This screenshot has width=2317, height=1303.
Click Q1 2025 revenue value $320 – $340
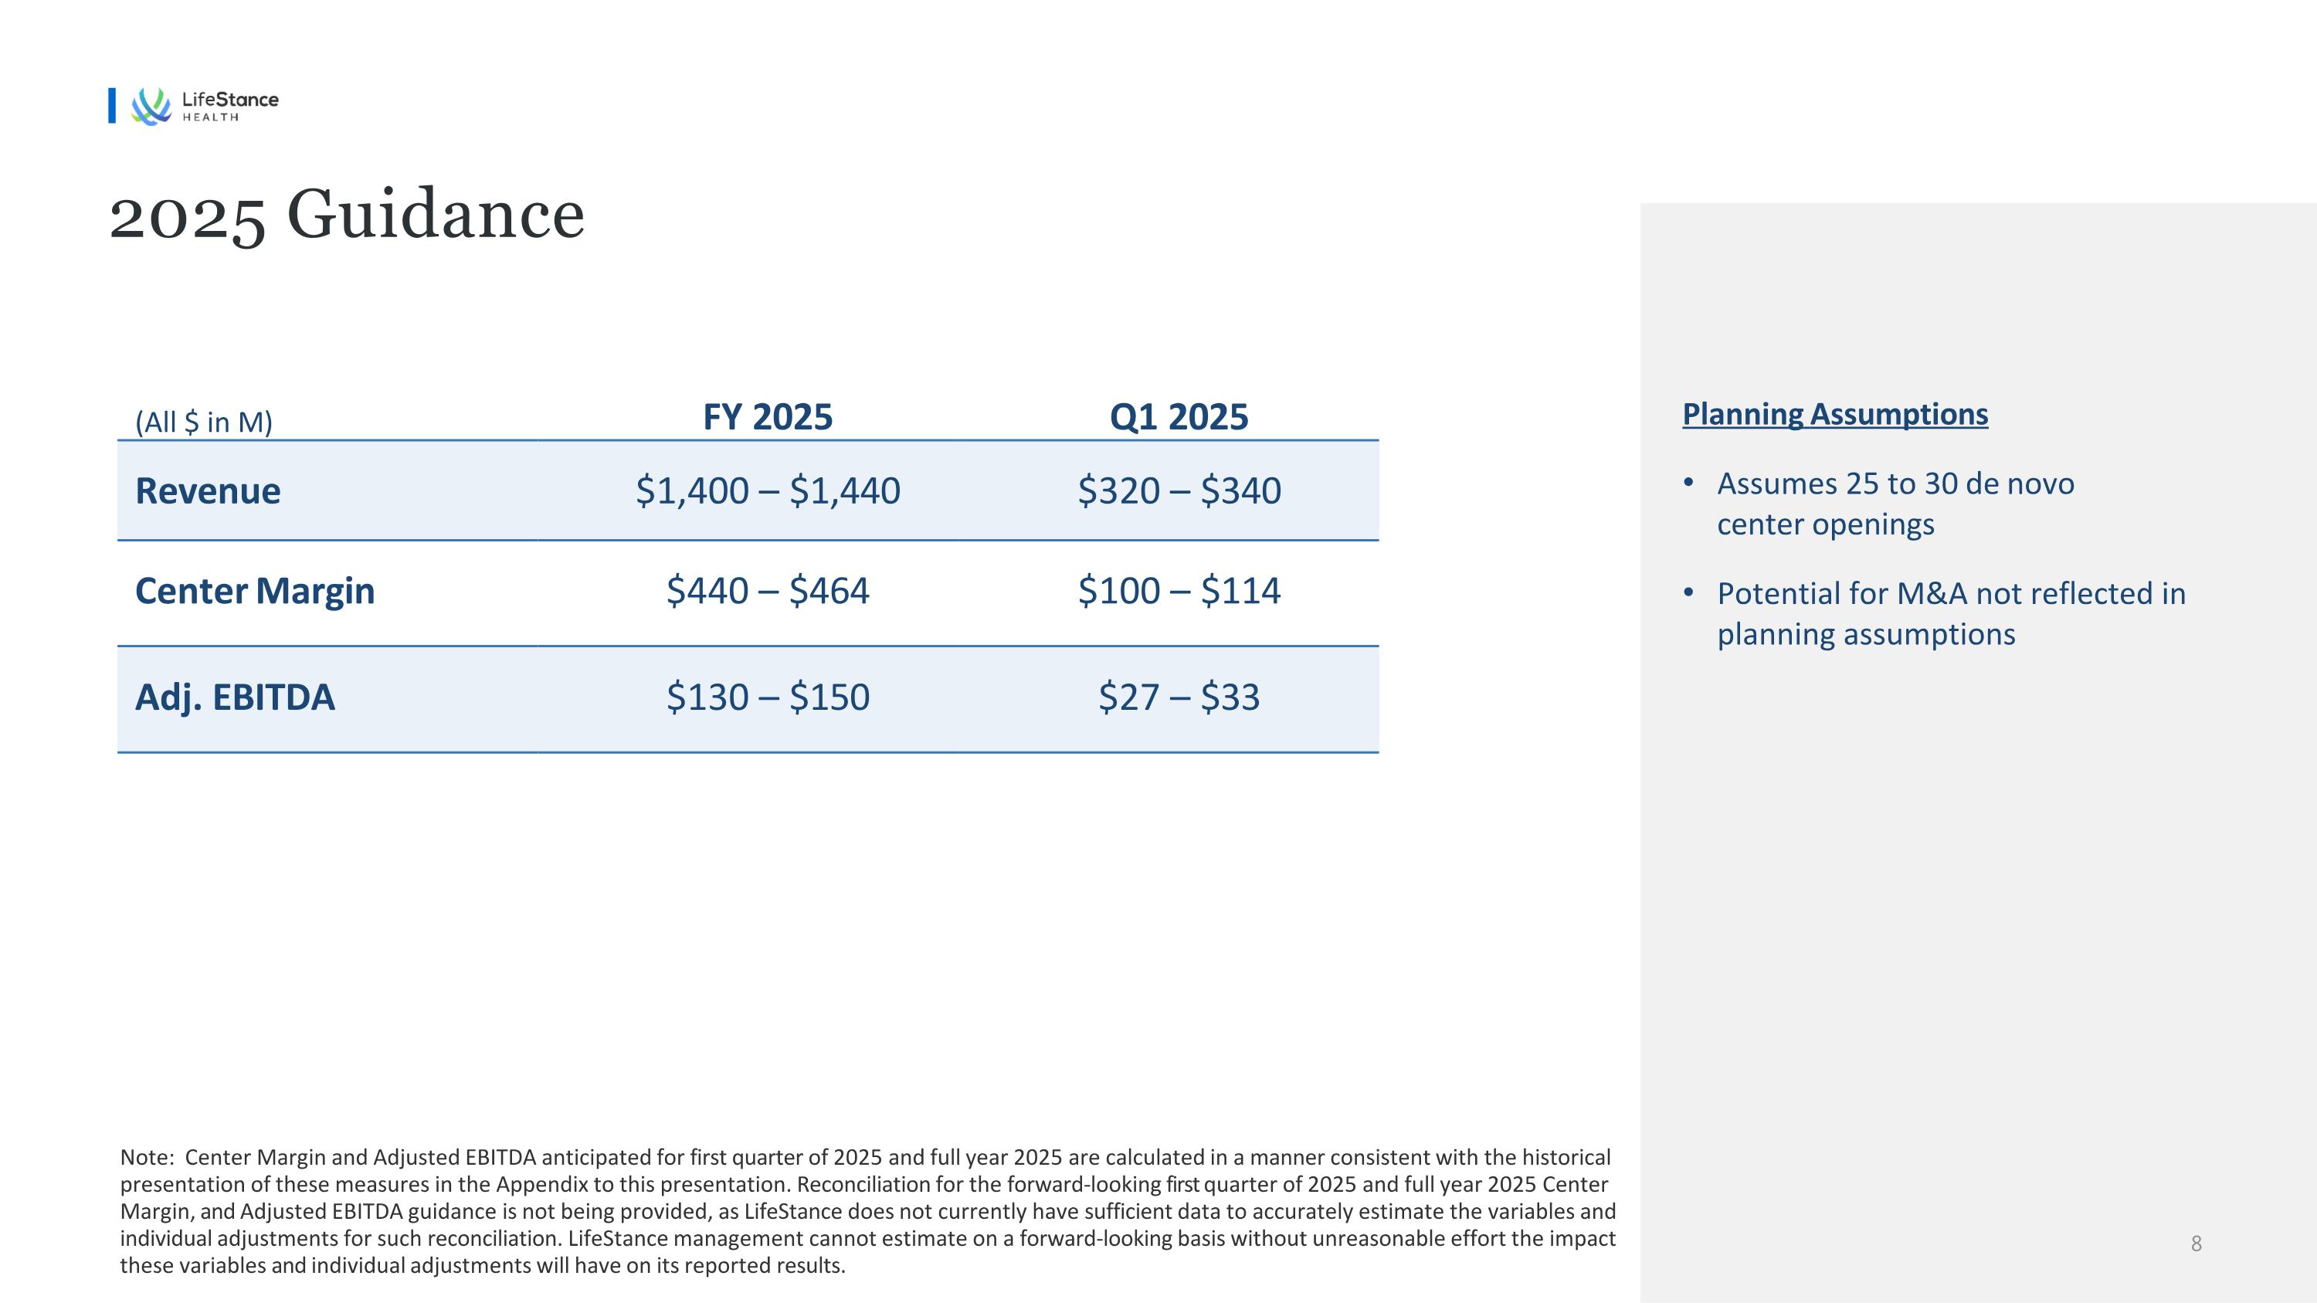pos(1179,491)
